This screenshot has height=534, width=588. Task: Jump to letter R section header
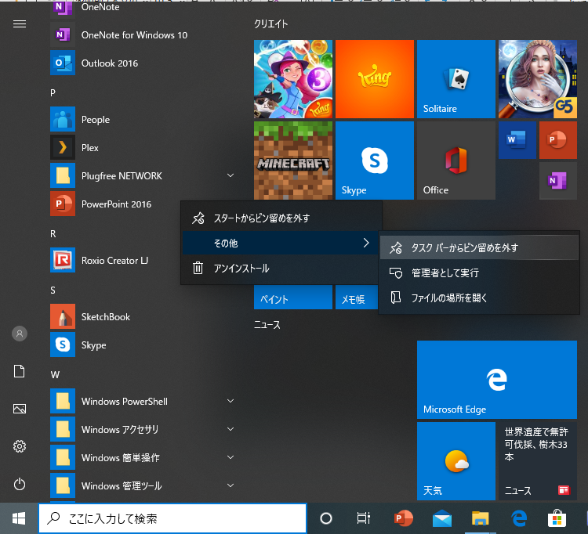[53, 233]
